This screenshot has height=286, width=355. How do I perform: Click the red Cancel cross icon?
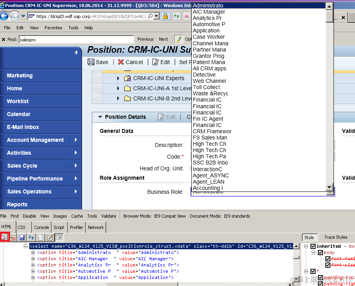[121, 62]
